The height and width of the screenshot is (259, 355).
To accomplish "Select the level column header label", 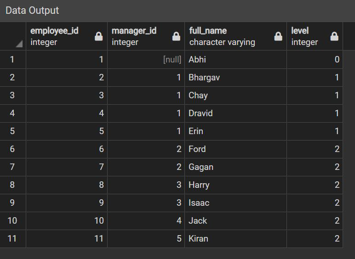I will click(300, 31).
